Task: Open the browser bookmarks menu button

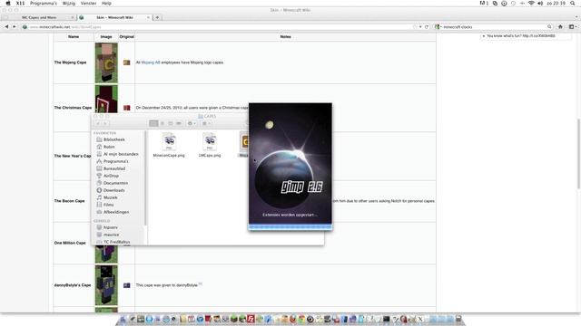Action: 572,26
